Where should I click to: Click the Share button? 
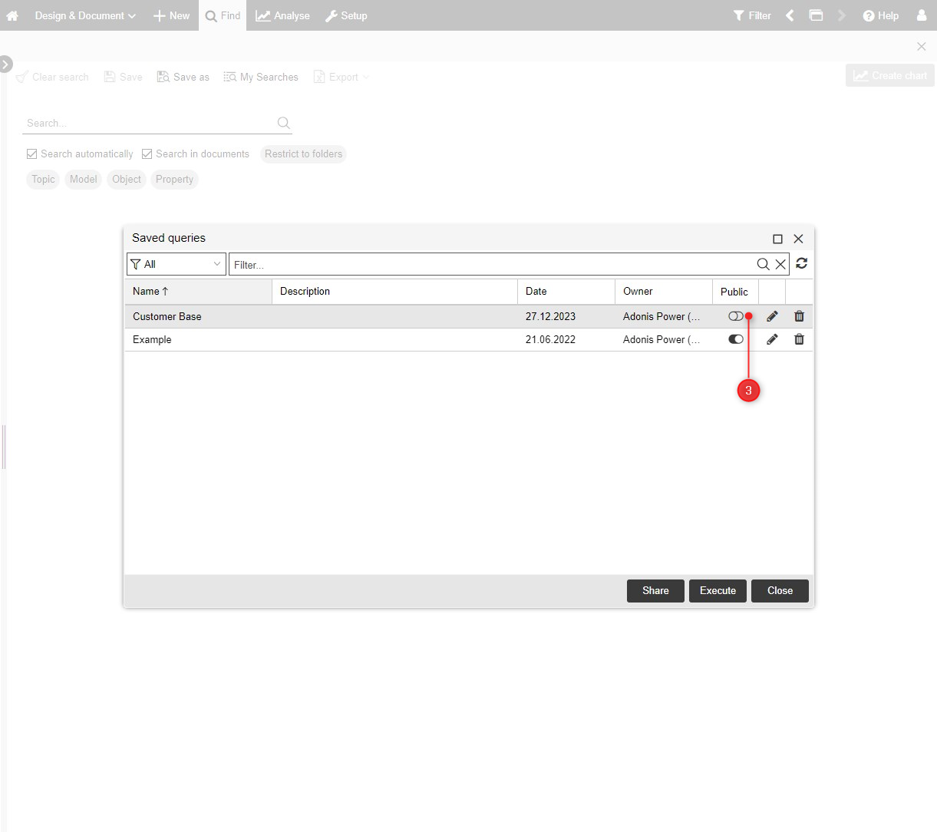[x=655, y=591]
